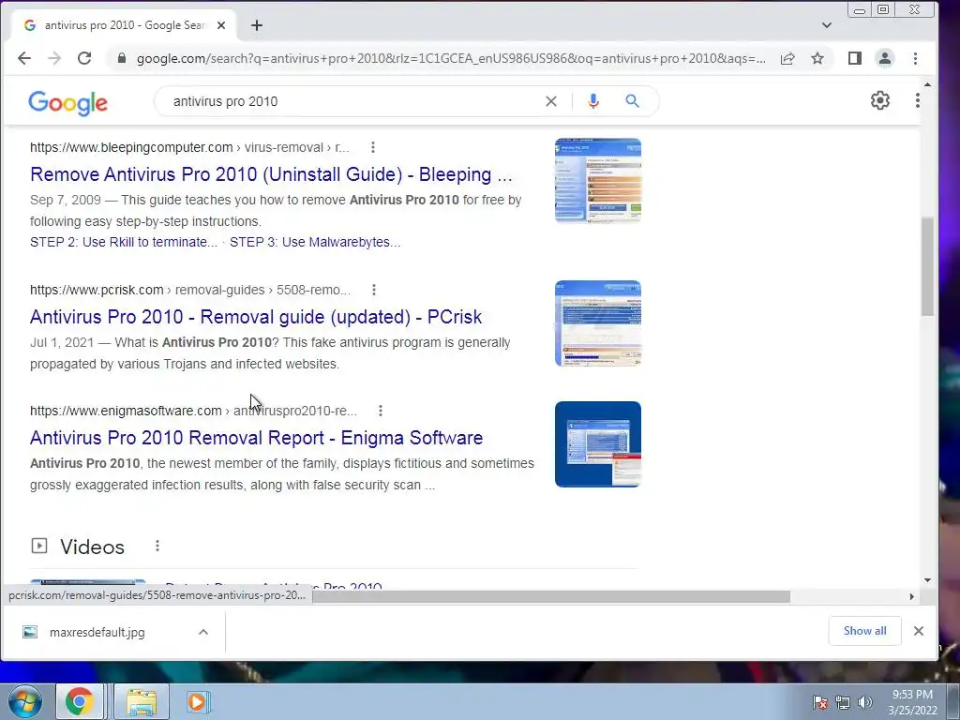Click the Google search box
The height and width of the screenshot is (720, 960).
pyautogui.click(x=355, y=101)
